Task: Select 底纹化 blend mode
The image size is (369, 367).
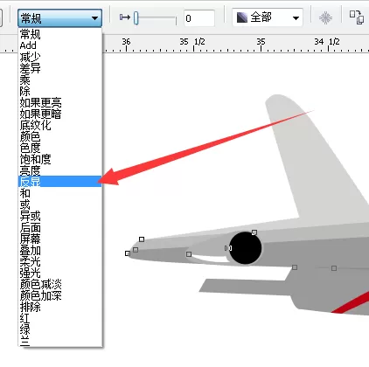Action: click(x=60, y=125)
